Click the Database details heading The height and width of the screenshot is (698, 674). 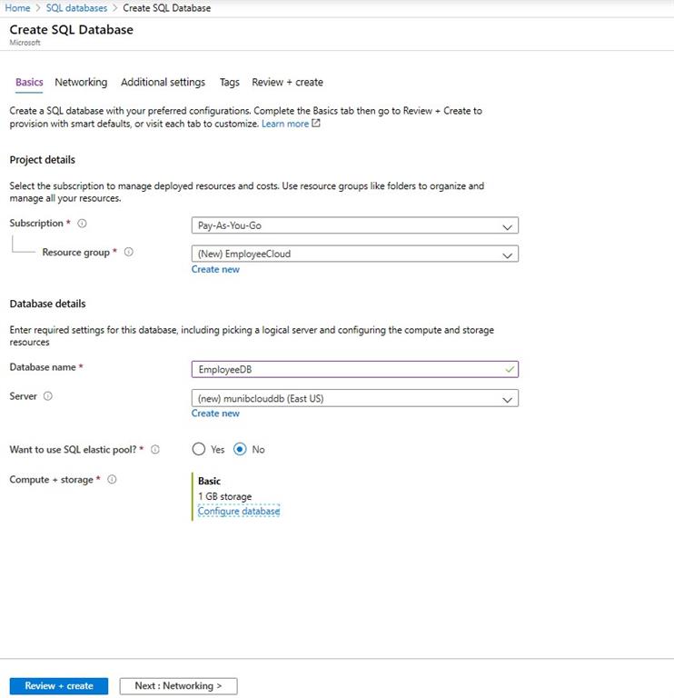pyautogui.click(x=47, y=304)
